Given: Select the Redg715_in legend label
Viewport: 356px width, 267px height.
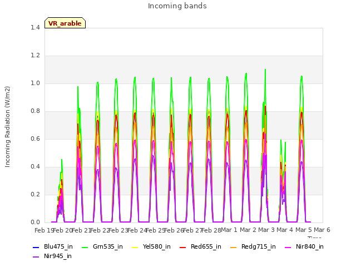Looking at the screenshot, I should [259, 246].
